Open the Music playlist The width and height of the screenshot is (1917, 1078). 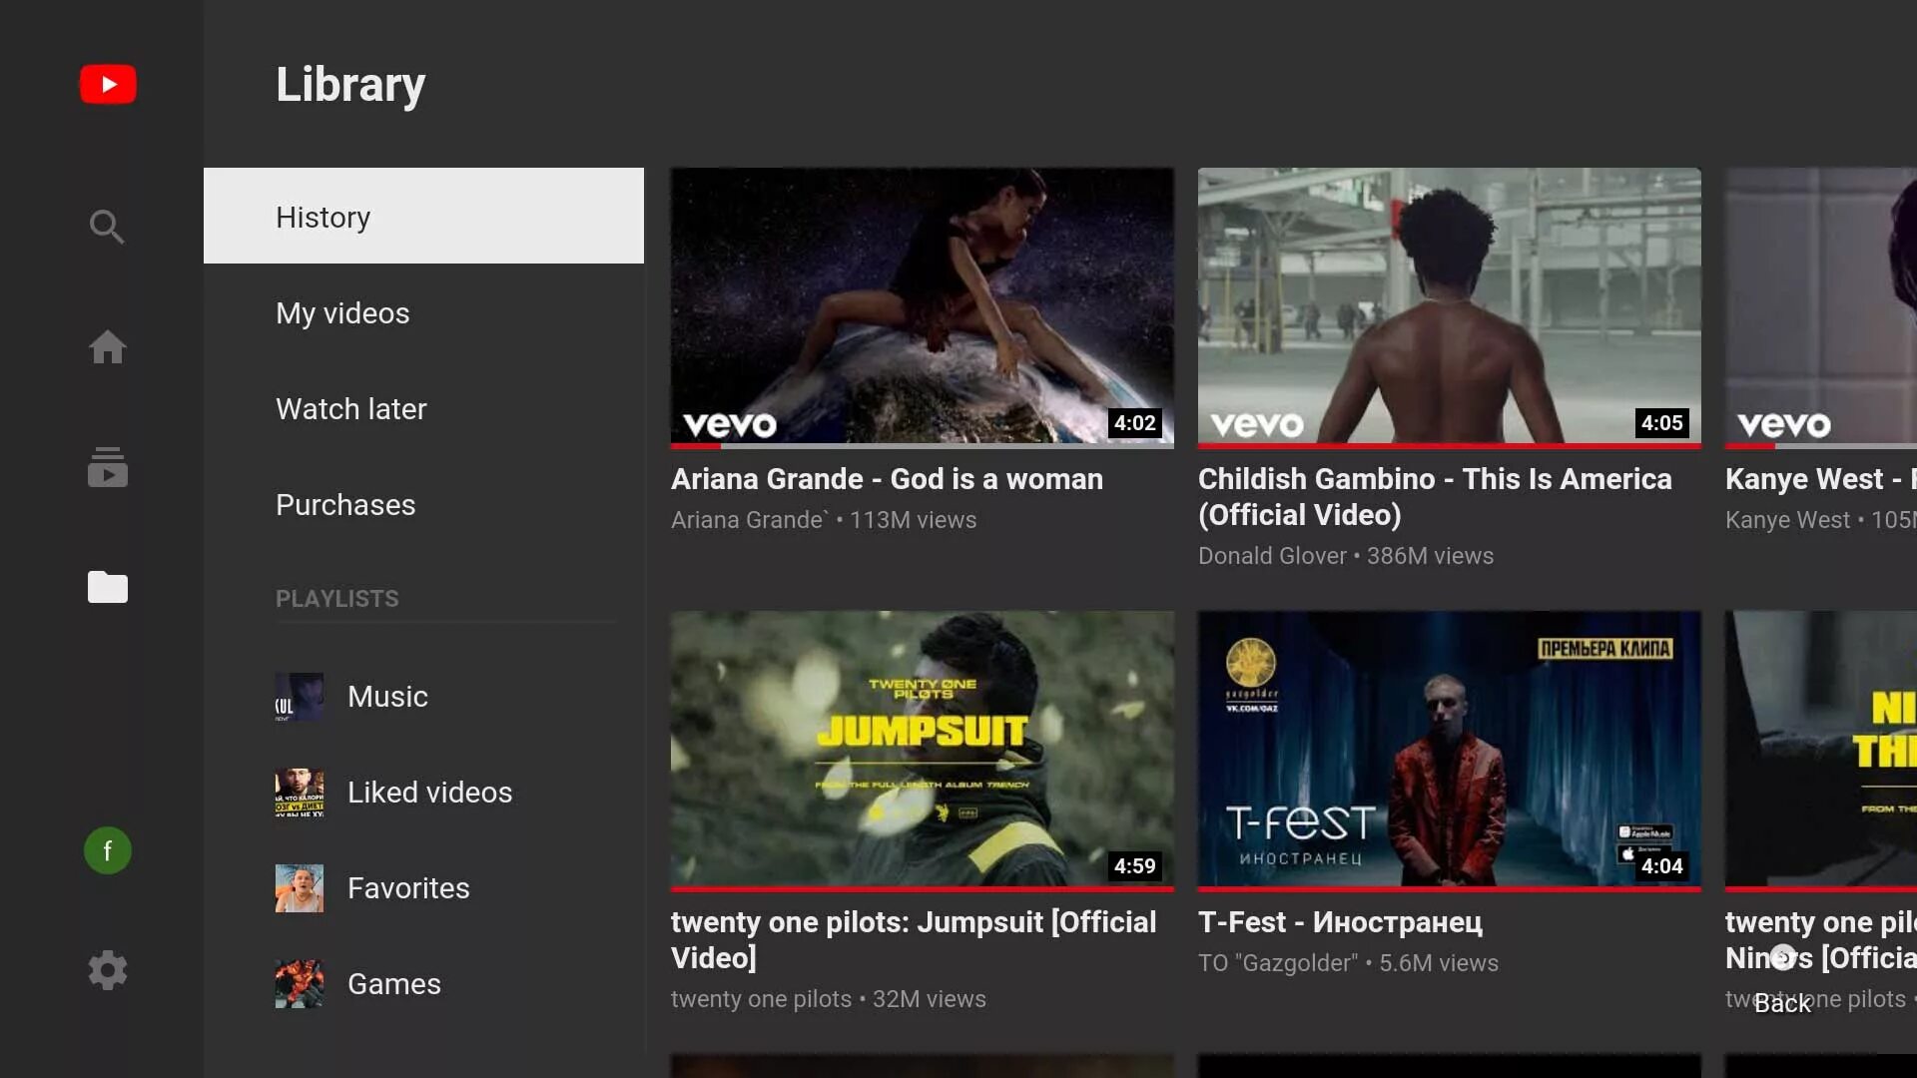click(385, 695)
